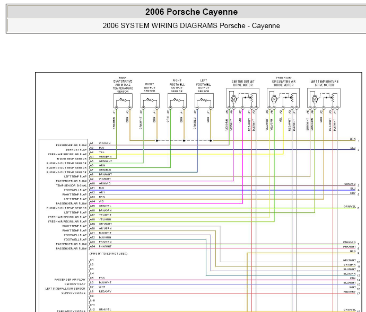
Task: Select pin A24 PNK/WHT label
Action: pos(101,246)
